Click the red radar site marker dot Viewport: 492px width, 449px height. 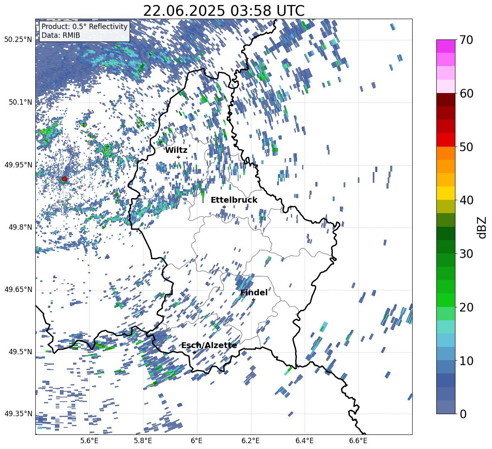tap(64, 179)
